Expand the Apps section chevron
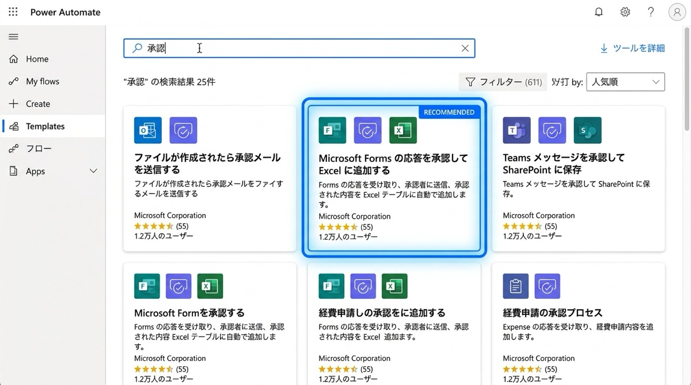Screen dimensions: 691x385 tap(93, 171)
